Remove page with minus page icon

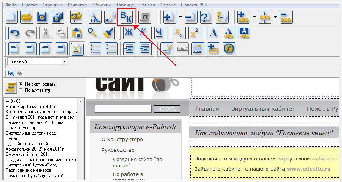pyautogui.click(x=191, y=17)
